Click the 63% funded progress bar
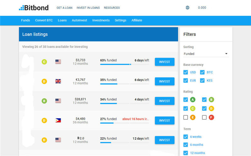 [x=125, y=64]
